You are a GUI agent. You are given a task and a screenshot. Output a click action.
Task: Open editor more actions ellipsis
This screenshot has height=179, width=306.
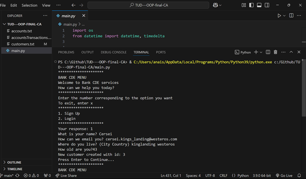[299, 16]
